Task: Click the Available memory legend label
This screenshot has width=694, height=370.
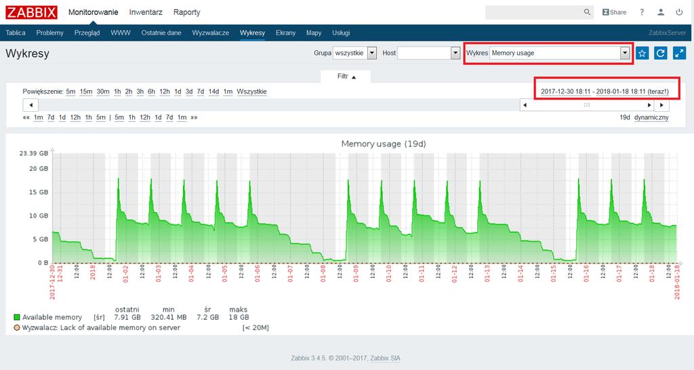Action: pyautogui.click(x=52, y=317)
